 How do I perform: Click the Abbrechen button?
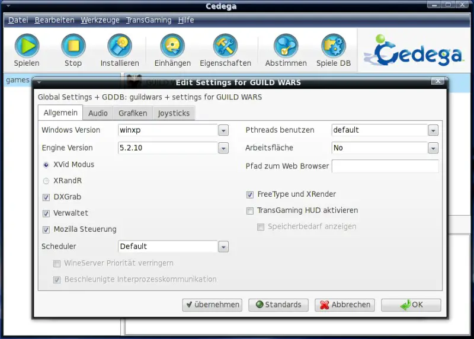click(345, 305)
